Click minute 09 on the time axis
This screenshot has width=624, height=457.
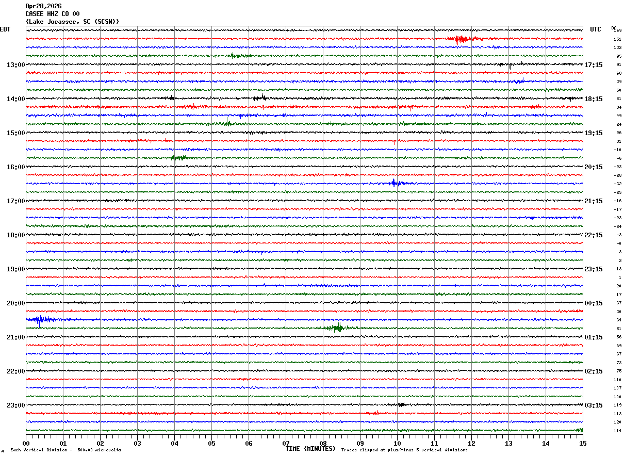[360, 443]
